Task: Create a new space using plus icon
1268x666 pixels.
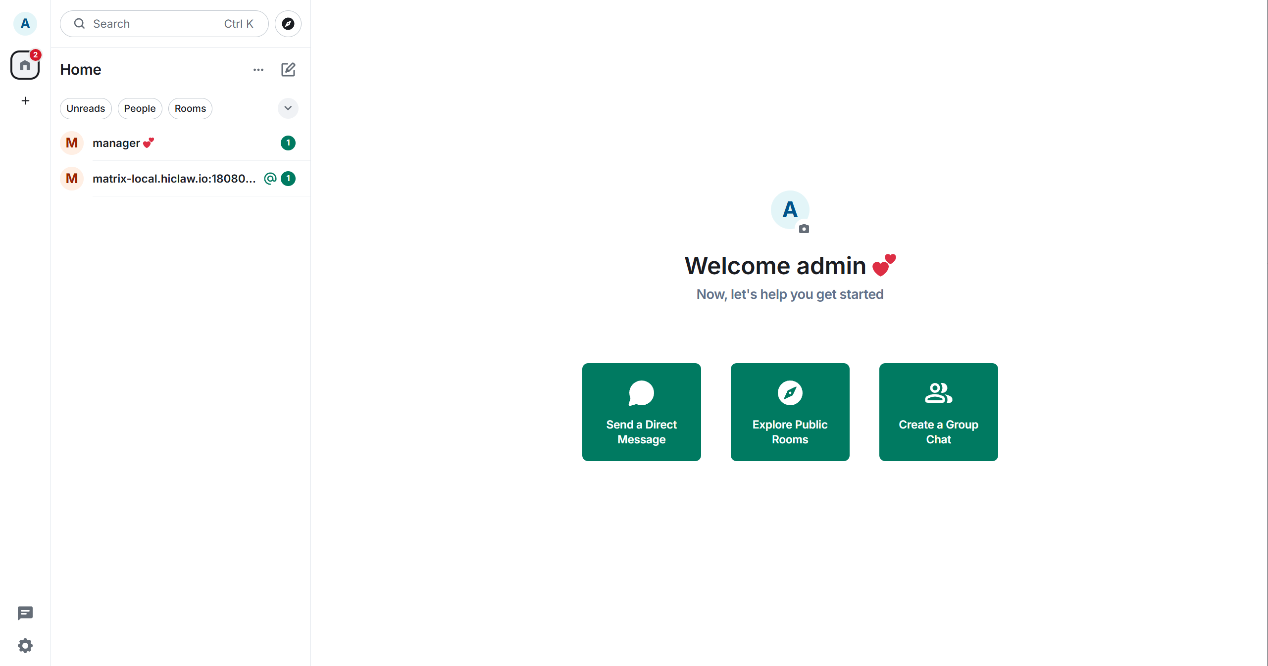Action: pos(25,101)
